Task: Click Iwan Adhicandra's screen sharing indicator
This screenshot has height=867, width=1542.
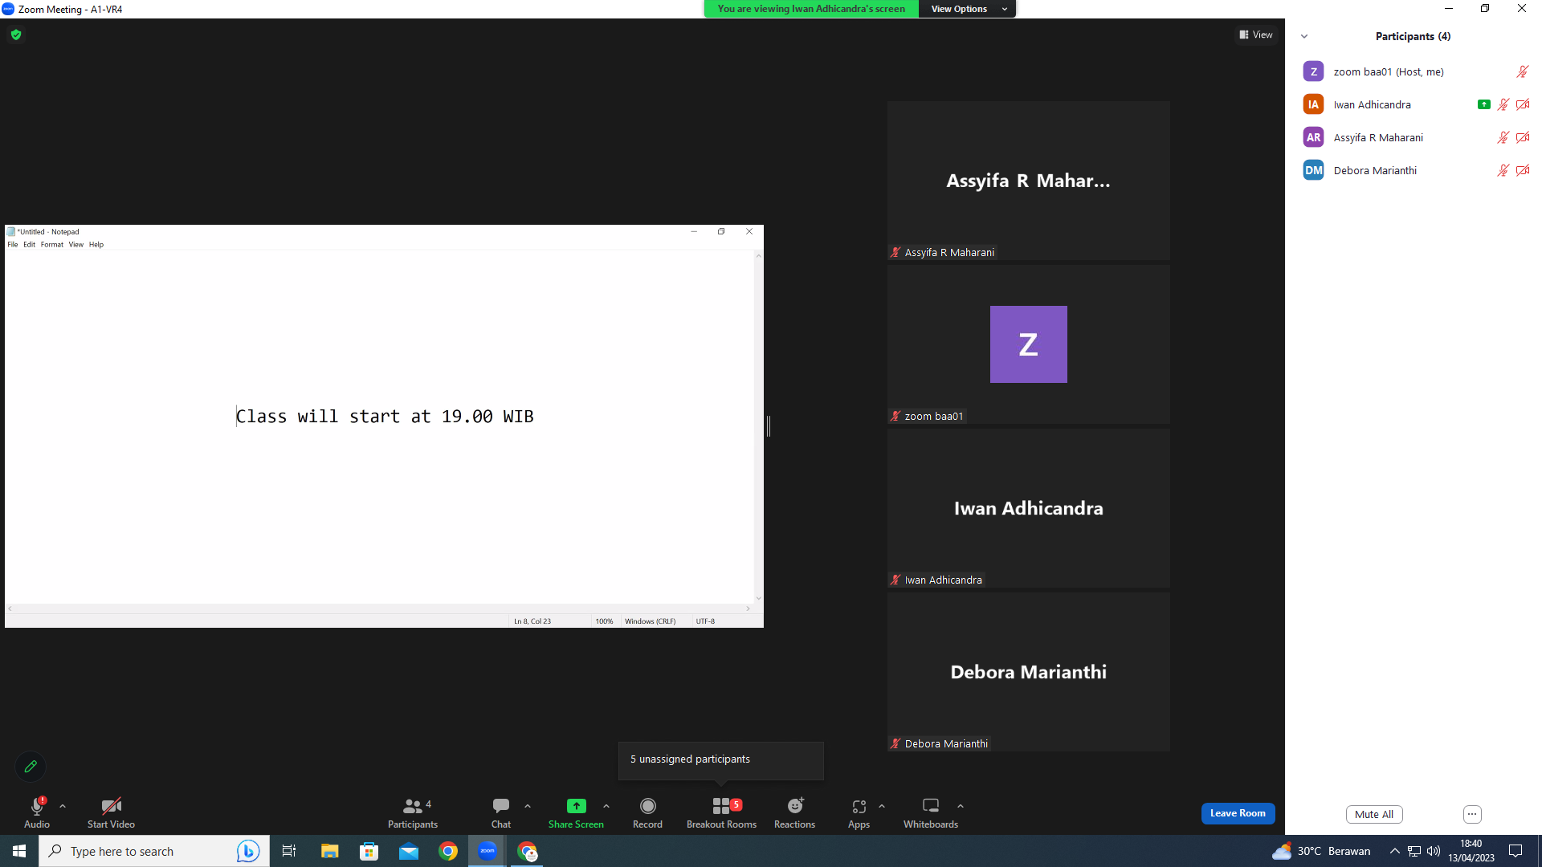Action: tap(1483, 104)
